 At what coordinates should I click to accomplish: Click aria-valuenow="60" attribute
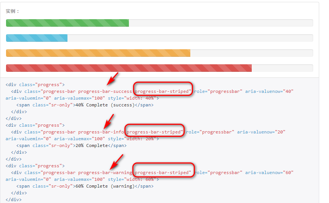[269, 173]
